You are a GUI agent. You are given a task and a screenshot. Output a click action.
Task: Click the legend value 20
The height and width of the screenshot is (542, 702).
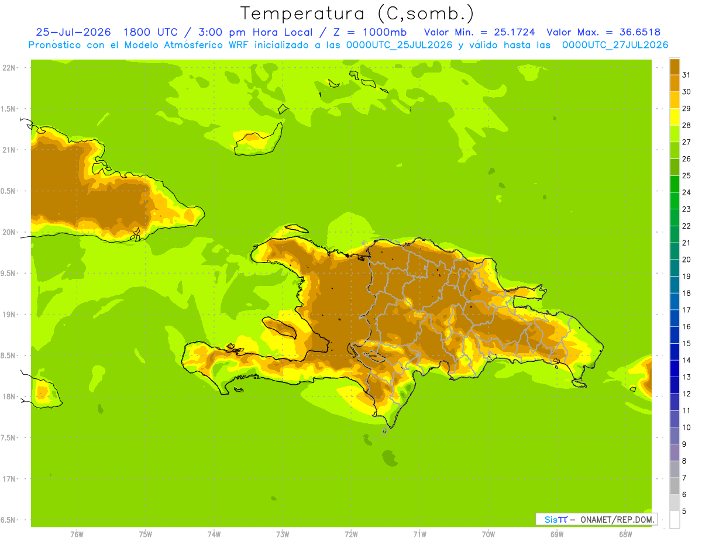click(x=687, y=260)
